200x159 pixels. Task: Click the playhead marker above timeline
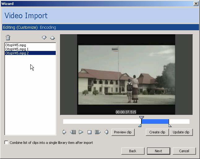click(x=141, y=118)
